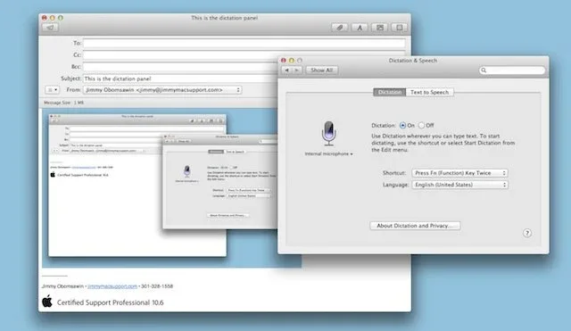Click in the To field
Screen dimensions: 571x331
tap(244, 43)
